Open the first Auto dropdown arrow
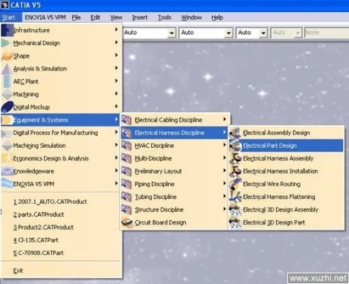This screenshot has height=284, width=349. [x=172, y=33]
